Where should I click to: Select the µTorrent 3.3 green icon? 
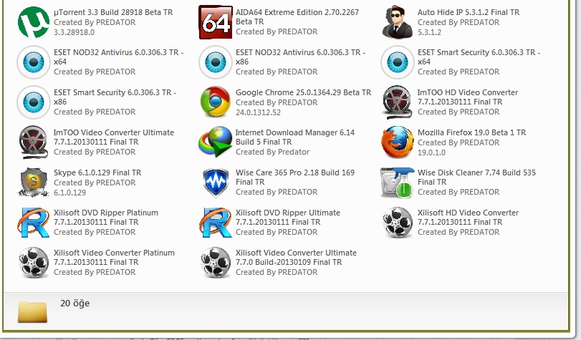coord(34,22)
